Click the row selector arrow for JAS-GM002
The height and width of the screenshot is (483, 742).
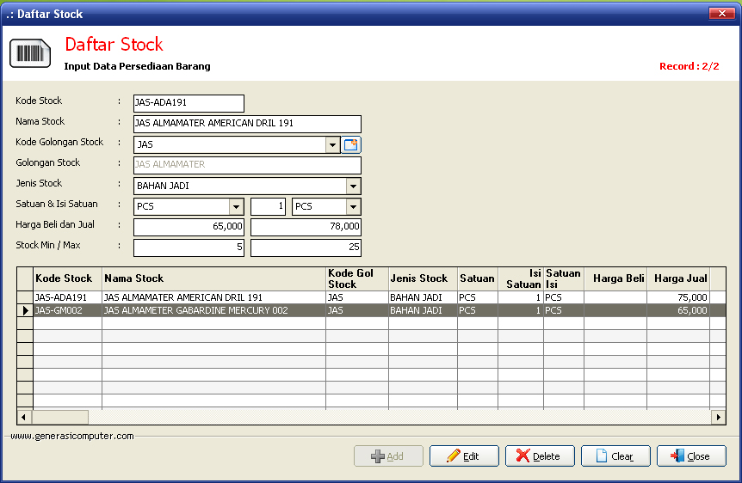(x=26, y=310)
